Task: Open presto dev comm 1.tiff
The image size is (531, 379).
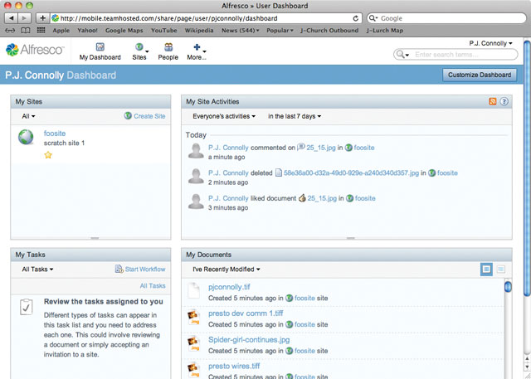Action: [x=246, y=313]
